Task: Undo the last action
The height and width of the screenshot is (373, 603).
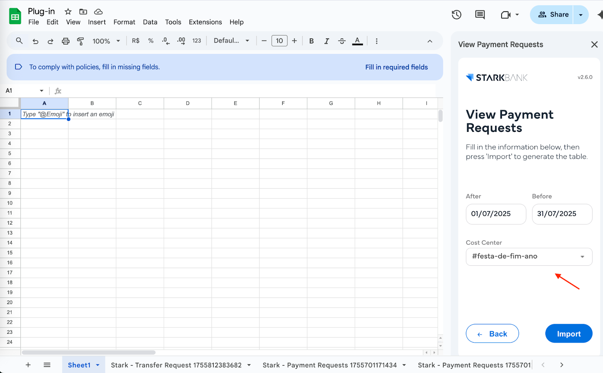Action: pyautogui.click(x=35, y=41)
